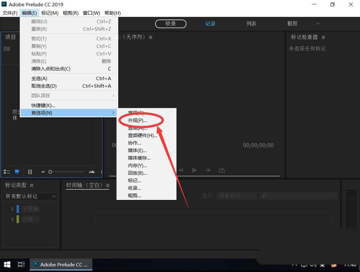Click the metadata braces icon
This screenshot has height=272, width=360.
[x=30, y=171]
